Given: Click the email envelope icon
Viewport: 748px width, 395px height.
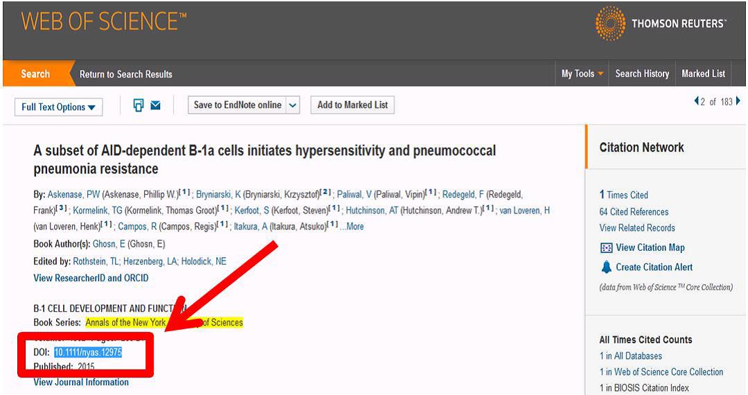Looking at the screenshot, I should (x=156, y=105).
